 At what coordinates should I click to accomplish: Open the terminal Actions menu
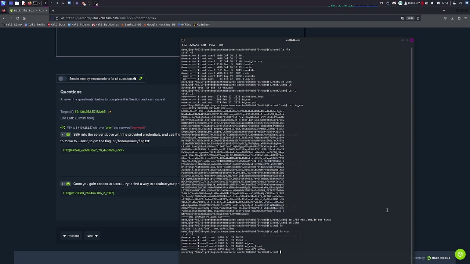194,45
